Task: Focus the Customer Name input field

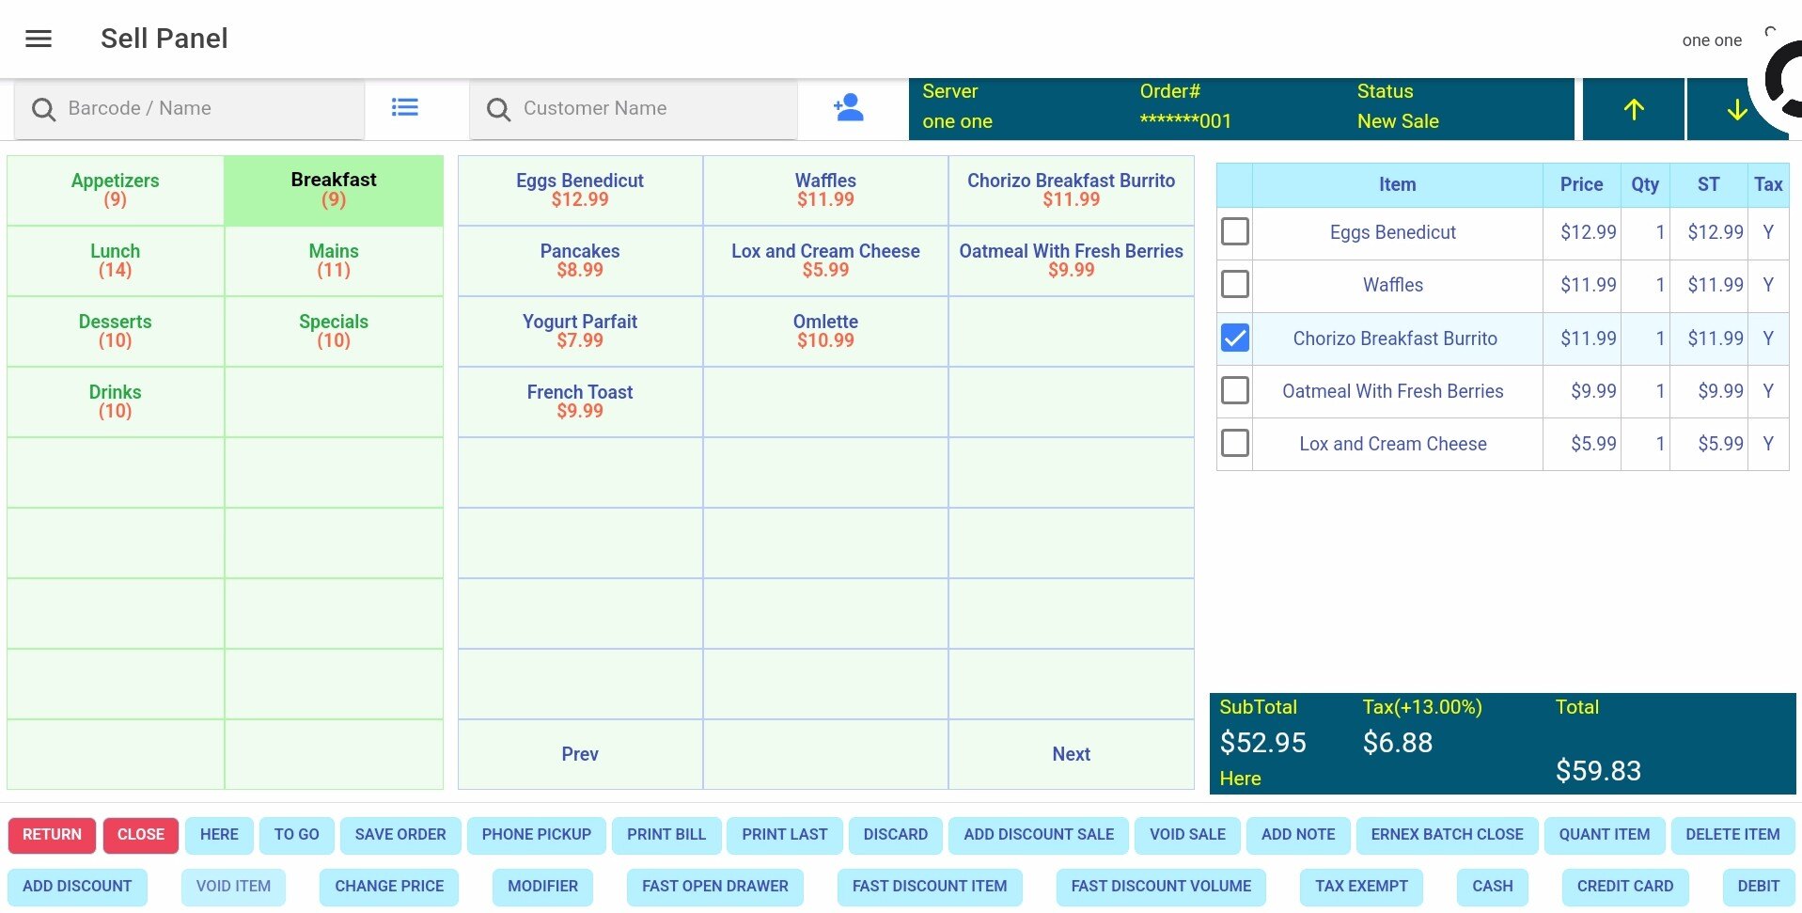Action: (x=634, y=109)
